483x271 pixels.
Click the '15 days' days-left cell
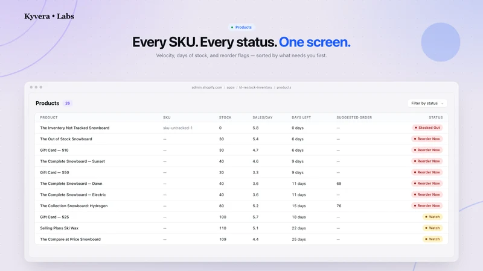pos(299,206)
